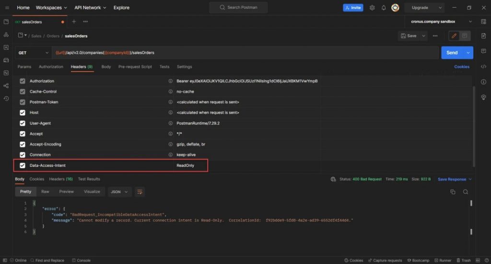
Task: Switch to the Params tab
Action: pyautogui.click(x=24, y=67)
